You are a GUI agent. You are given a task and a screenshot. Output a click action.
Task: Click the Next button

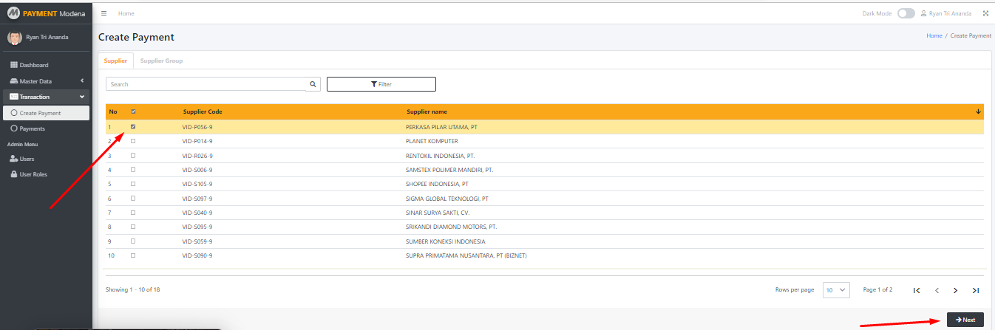point(965,320)
